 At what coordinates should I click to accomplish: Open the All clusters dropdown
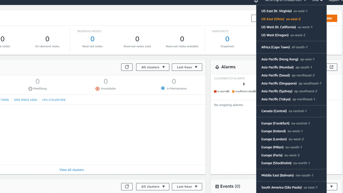point(152,67)
